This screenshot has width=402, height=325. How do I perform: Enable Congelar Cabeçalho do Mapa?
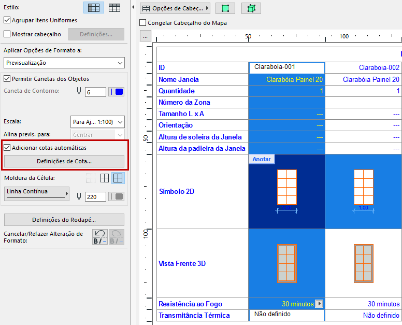pos(143,23)
